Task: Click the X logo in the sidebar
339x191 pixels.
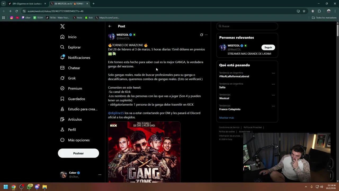Action: click(x=63, y=26)
